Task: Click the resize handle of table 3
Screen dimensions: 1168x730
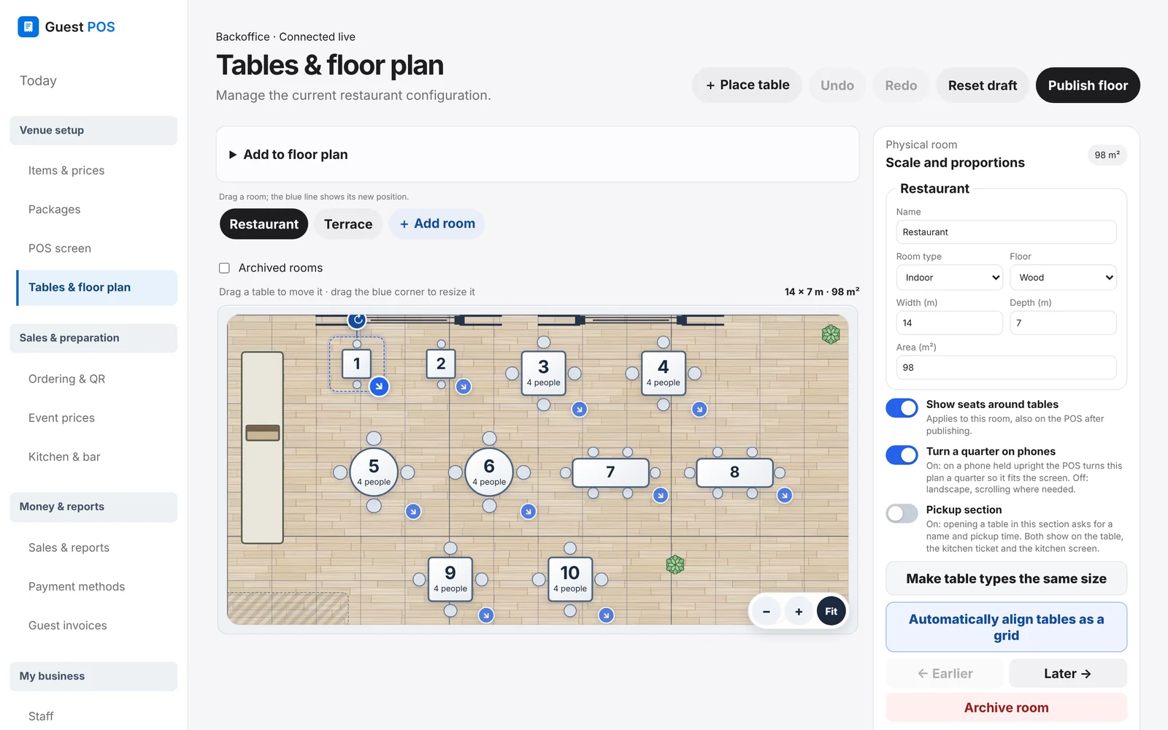Action: (580, 410)
